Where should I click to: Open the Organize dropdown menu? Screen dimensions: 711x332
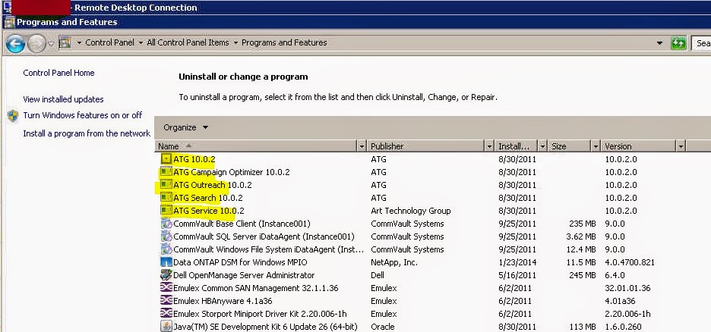click(186, 127)
